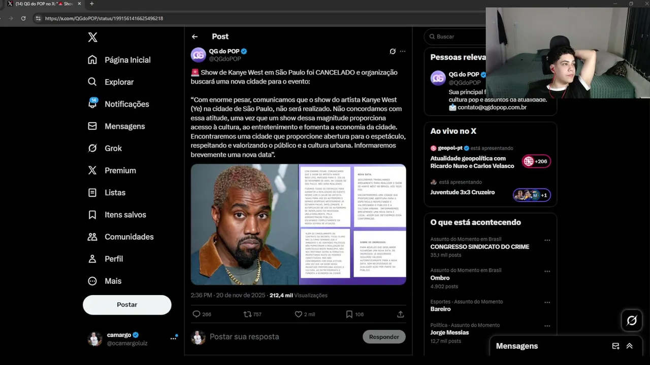Viewport: 650px width, 365px height.
Task: Bookmark the post with the 106 icon
Action: click(349, 314)
